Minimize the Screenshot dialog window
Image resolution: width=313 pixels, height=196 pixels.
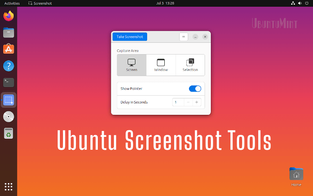195,37
